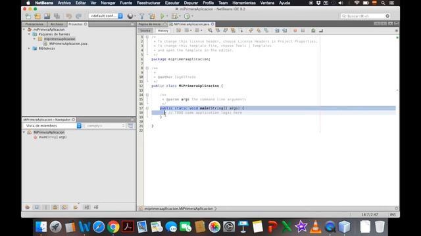Switch to the Archivos tab

pyautogui.click(x=57, y=24)
